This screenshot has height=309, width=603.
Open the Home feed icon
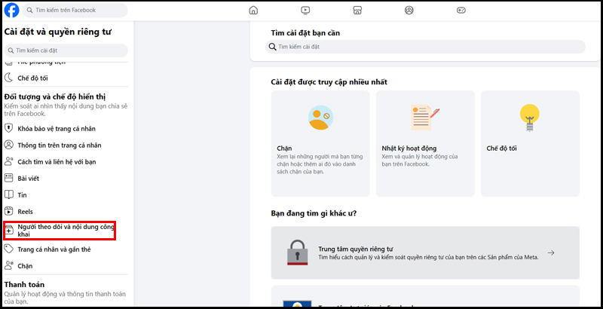point(253,11)
